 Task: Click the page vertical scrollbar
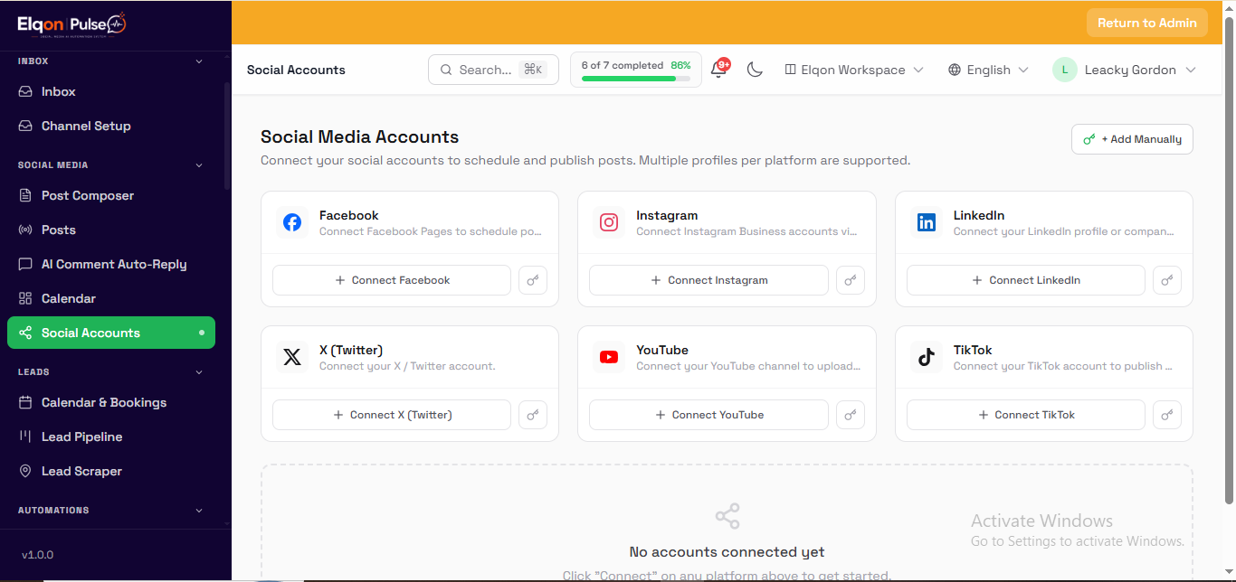1229,262
